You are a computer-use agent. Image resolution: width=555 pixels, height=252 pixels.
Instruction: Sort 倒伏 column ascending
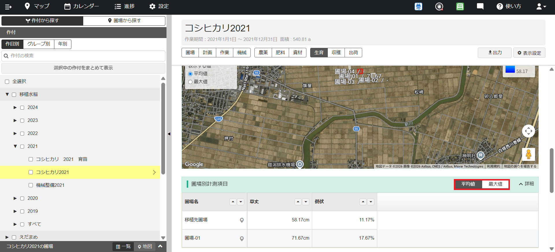click(x=363, y=202)
